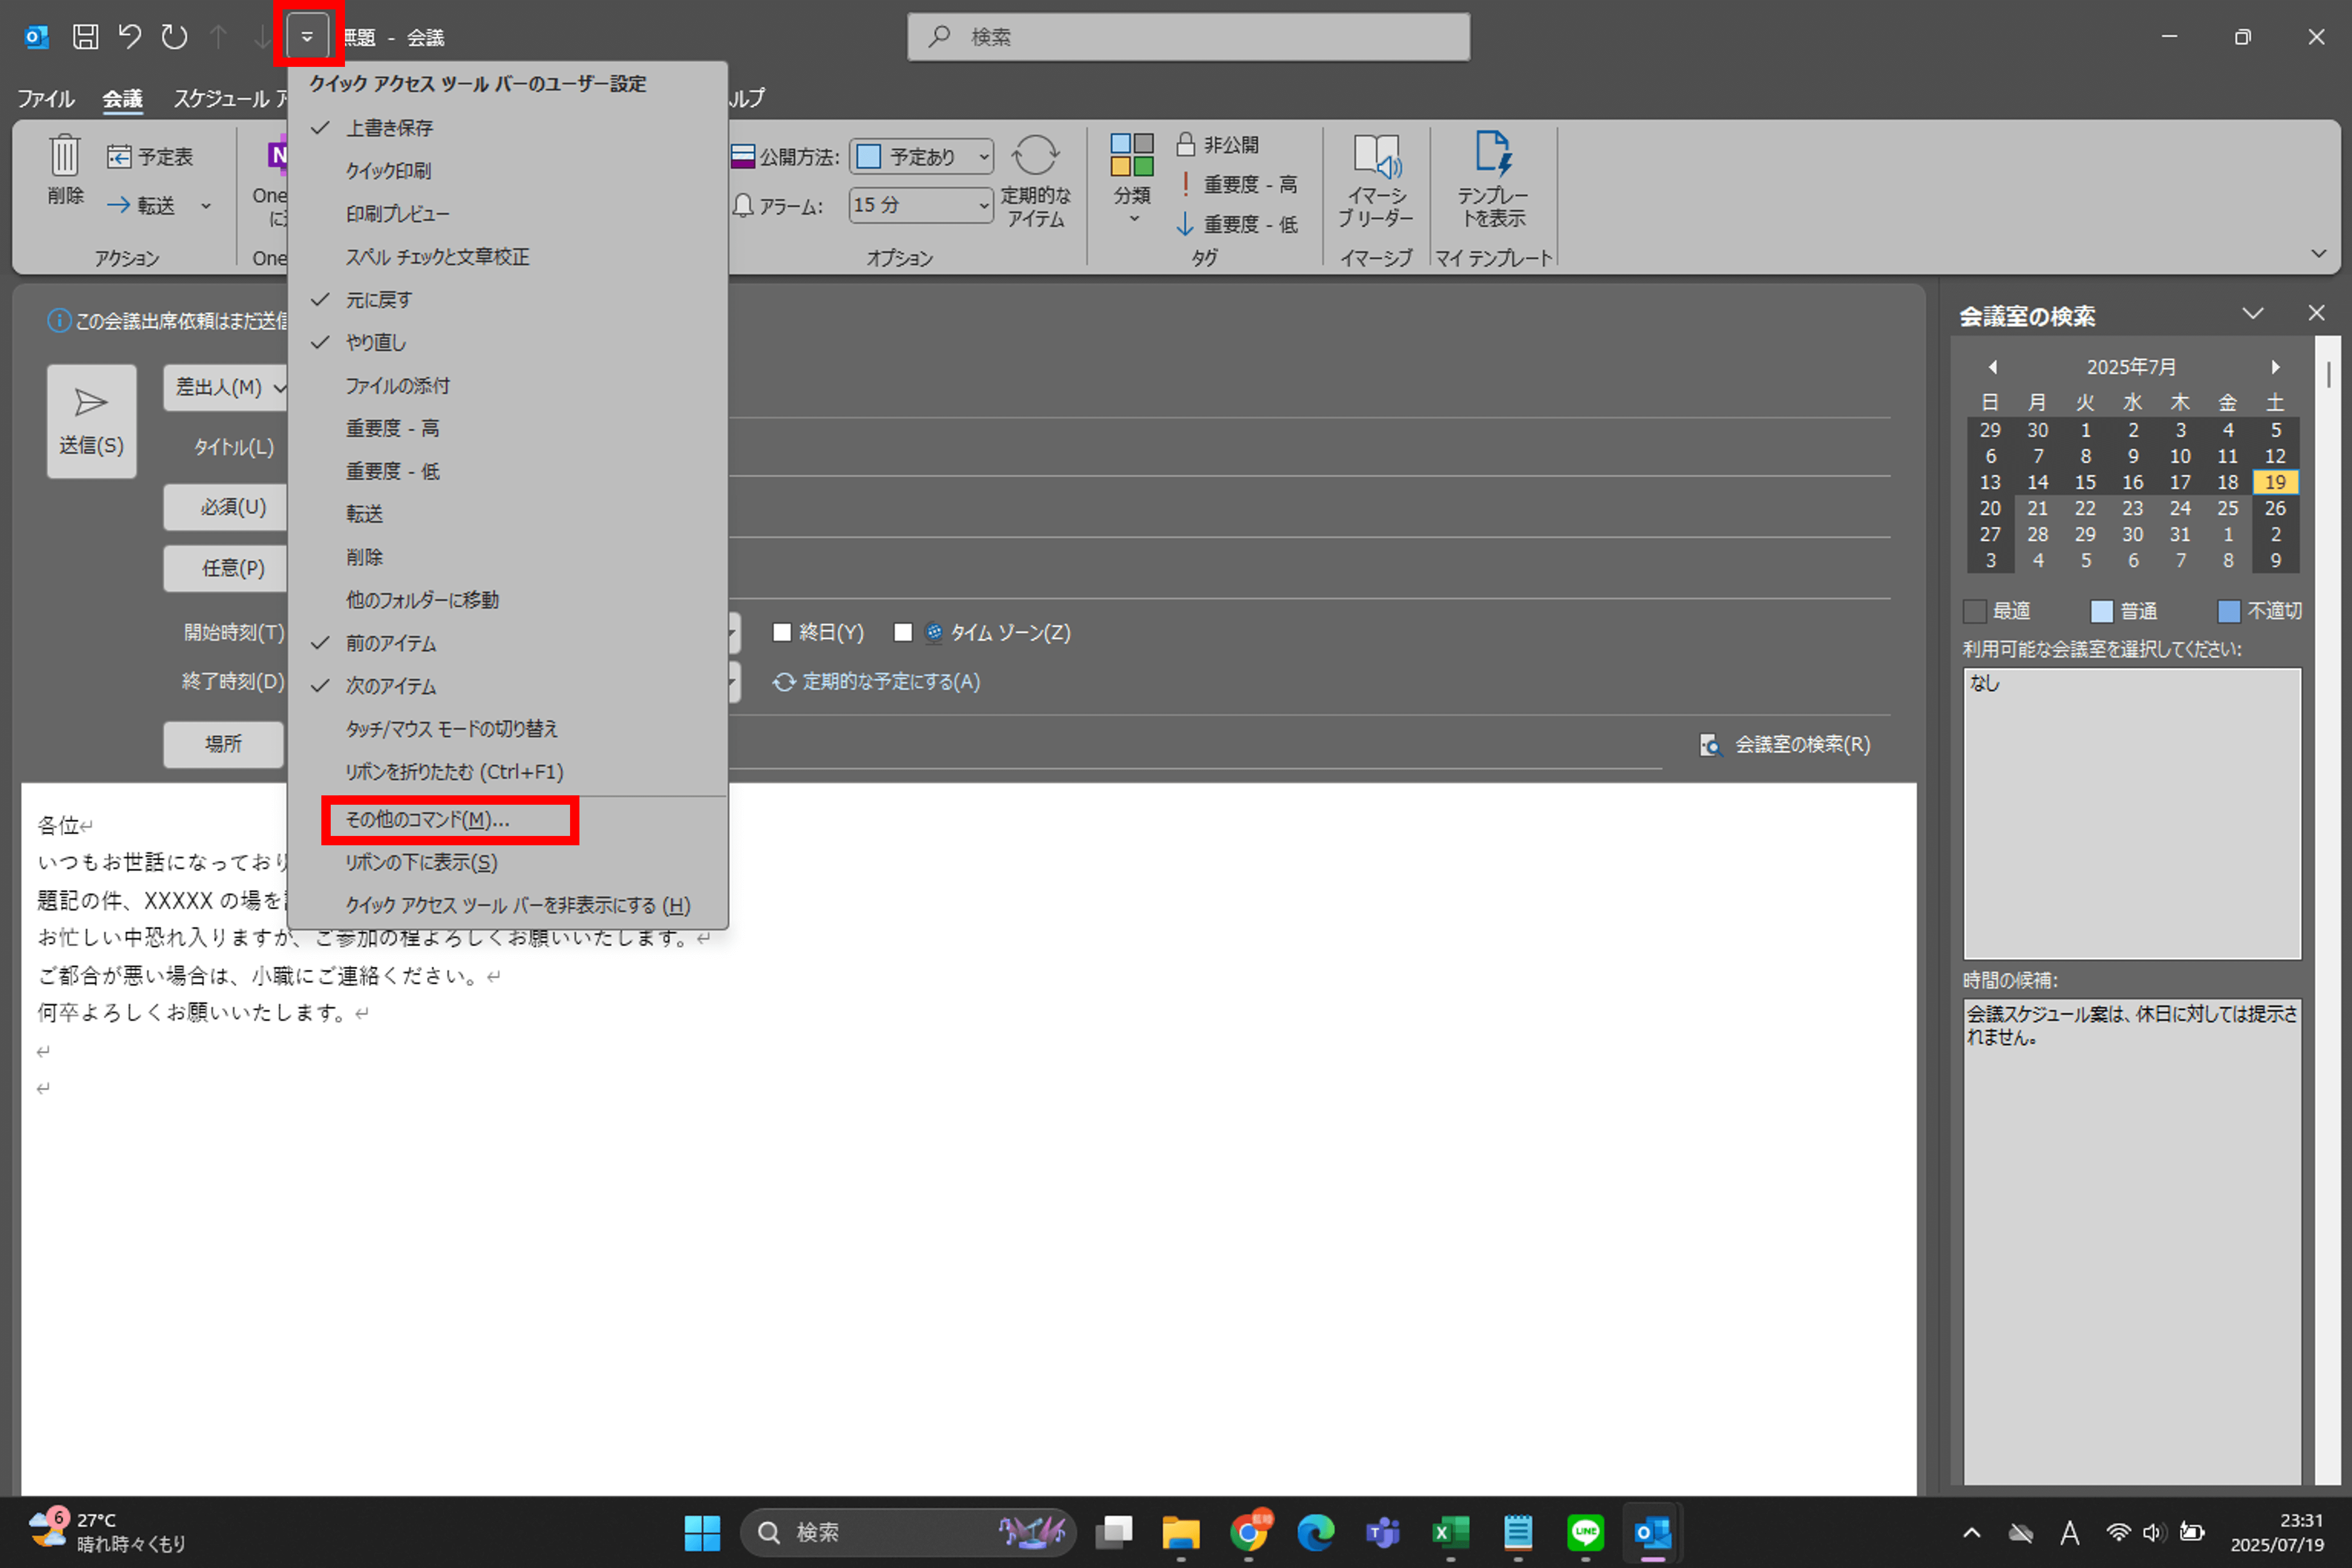Click the 会議室の検索 magnifier link
This screenshot has height=1568, width=2352.
point(1785,745)
